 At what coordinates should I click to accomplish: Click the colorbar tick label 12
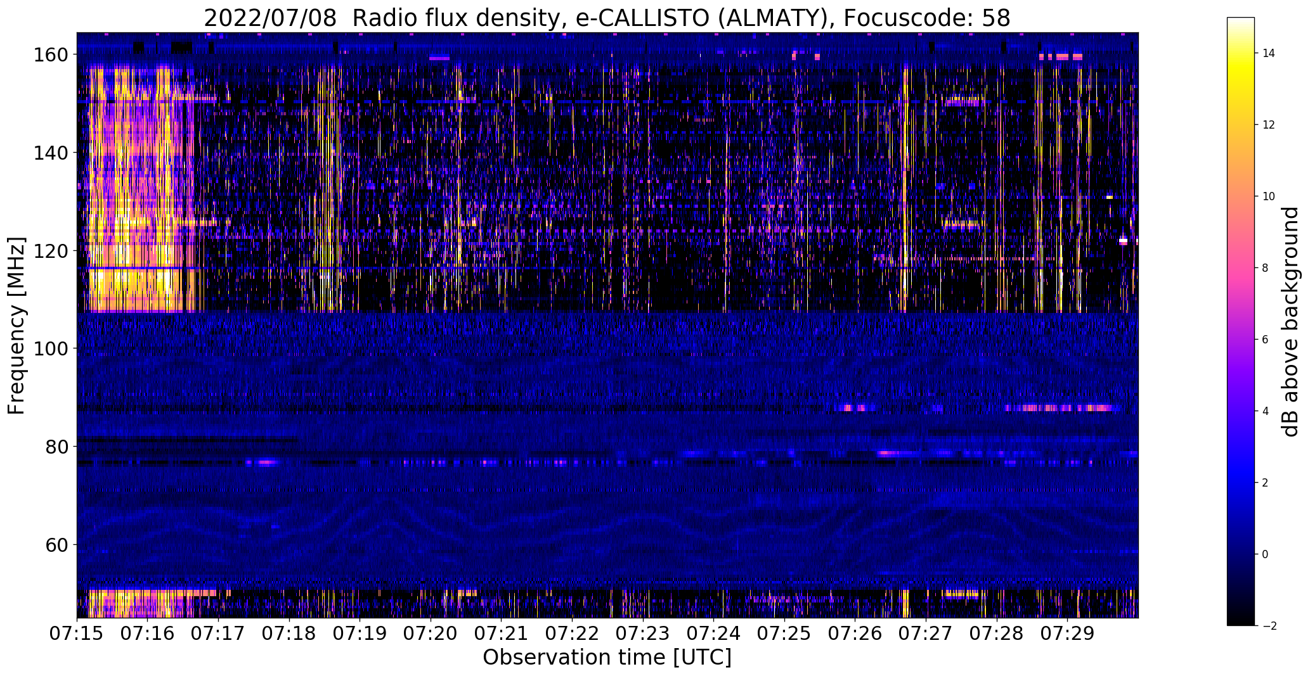tap(1269, 125)
